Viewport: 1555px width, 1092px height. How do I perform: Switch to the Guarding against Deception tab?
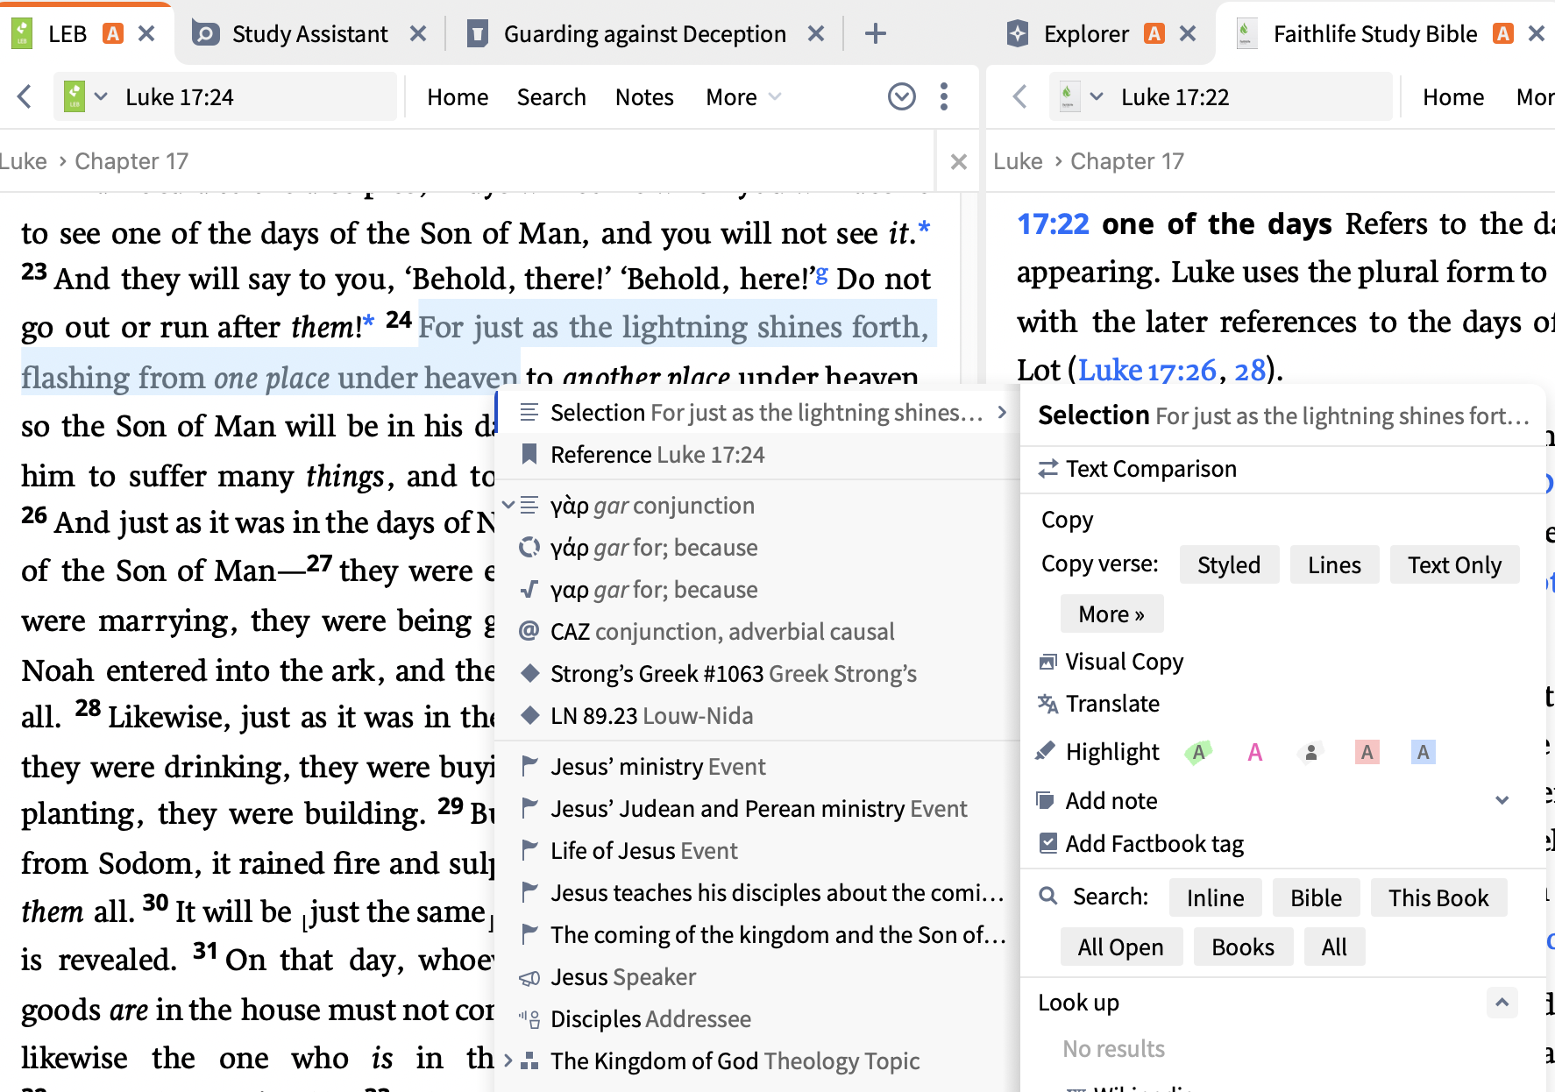(x=645, y=34)
